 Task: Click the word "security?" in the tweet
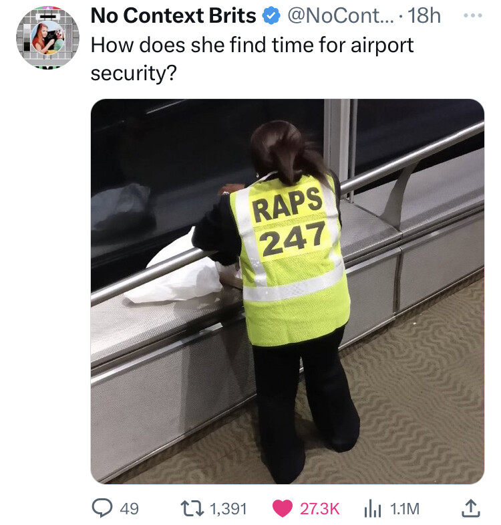pyautogui.click(x=133, y=74)
